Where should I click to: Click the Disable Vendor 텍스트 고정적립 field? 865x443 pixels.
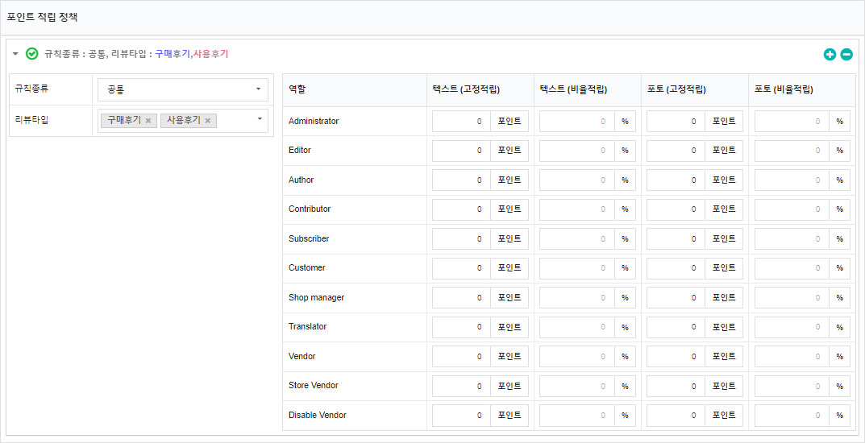click(461, 415)
